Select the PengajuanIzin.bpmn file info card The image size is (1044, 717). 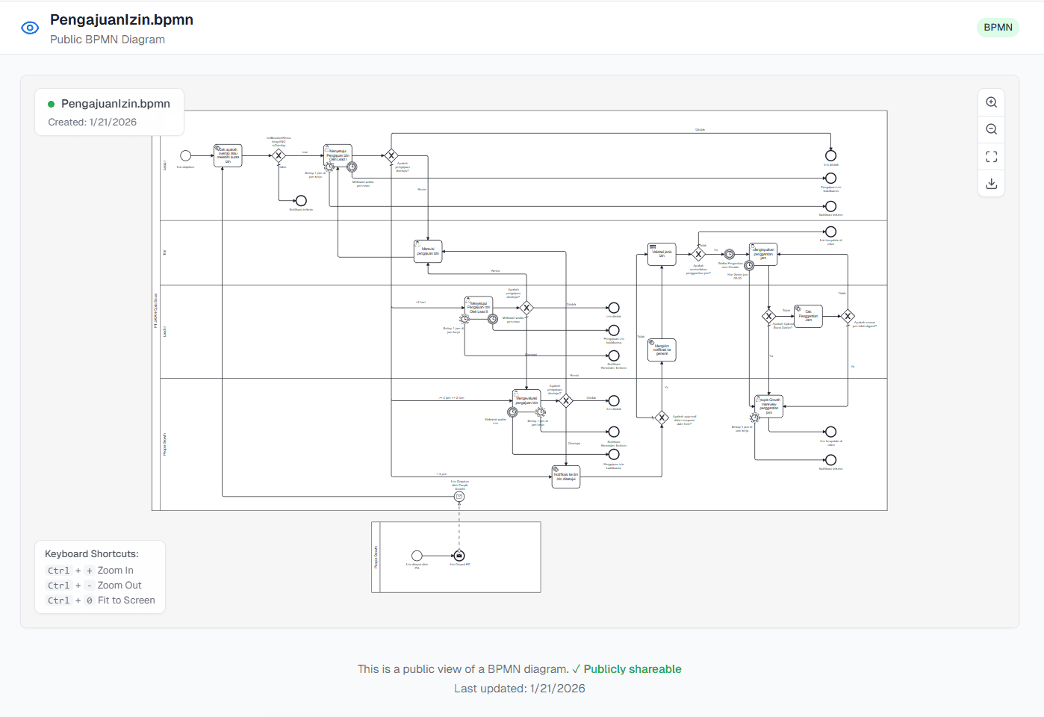109,111
